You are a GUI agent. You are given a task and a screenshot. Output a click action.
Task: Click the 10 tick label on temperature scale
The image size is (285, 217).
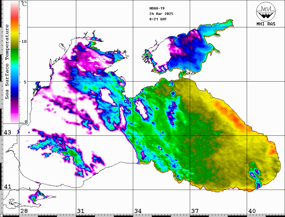point(24,41)
